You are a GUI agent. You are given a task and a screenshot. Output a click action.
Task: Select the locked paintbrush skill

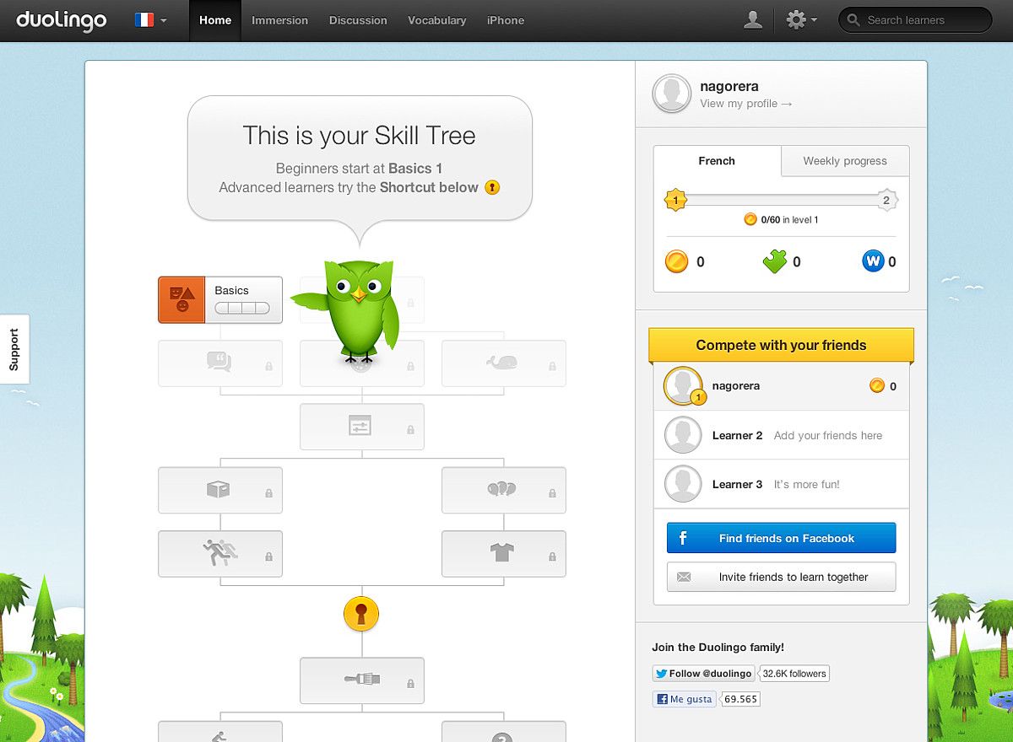click(362, 680)
